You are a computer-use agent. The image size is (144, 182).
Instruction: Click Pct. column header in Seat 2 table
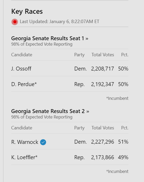[125, 128]
